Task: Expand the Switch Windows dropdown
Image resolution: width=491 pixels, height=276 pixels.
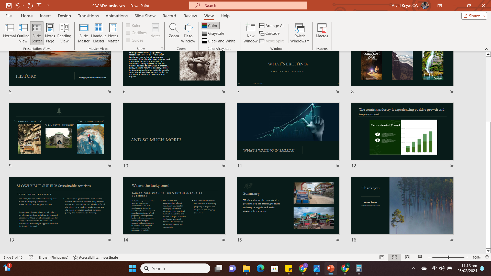Action: 300,33
